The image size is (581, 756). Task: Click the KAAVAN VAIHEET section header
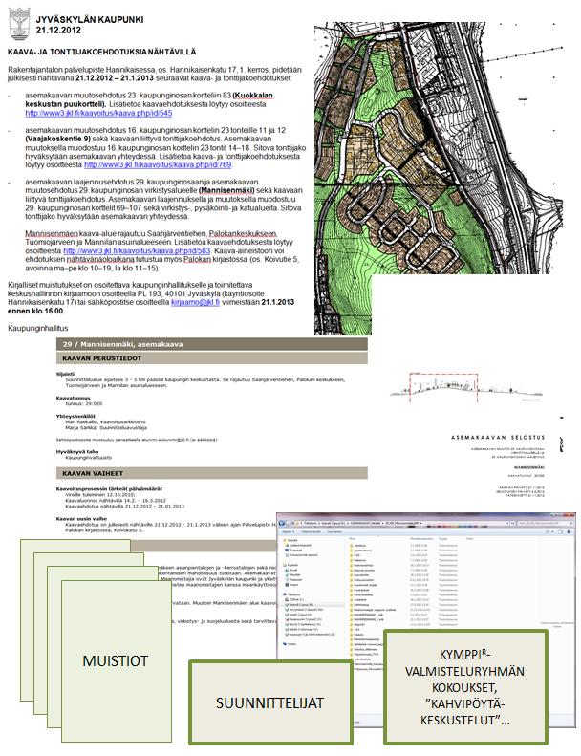click(212, 473)
